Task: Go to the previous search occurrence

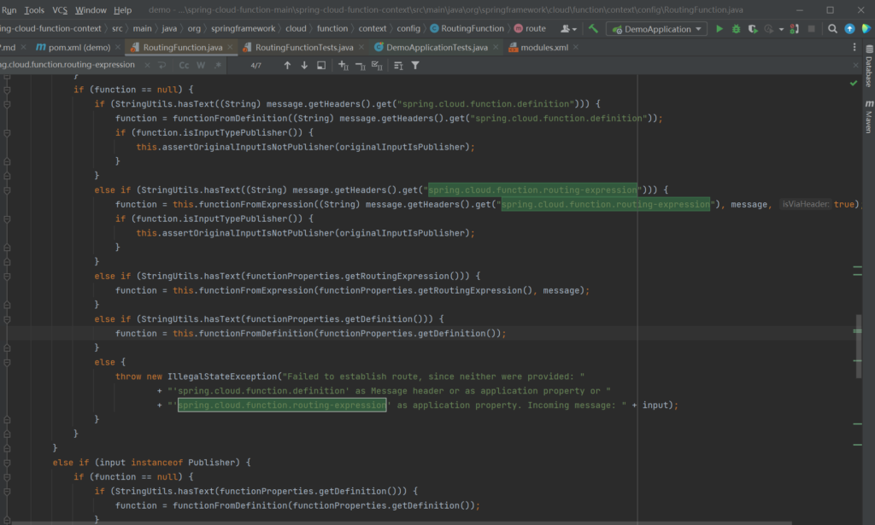Action: tap(287, 65)
